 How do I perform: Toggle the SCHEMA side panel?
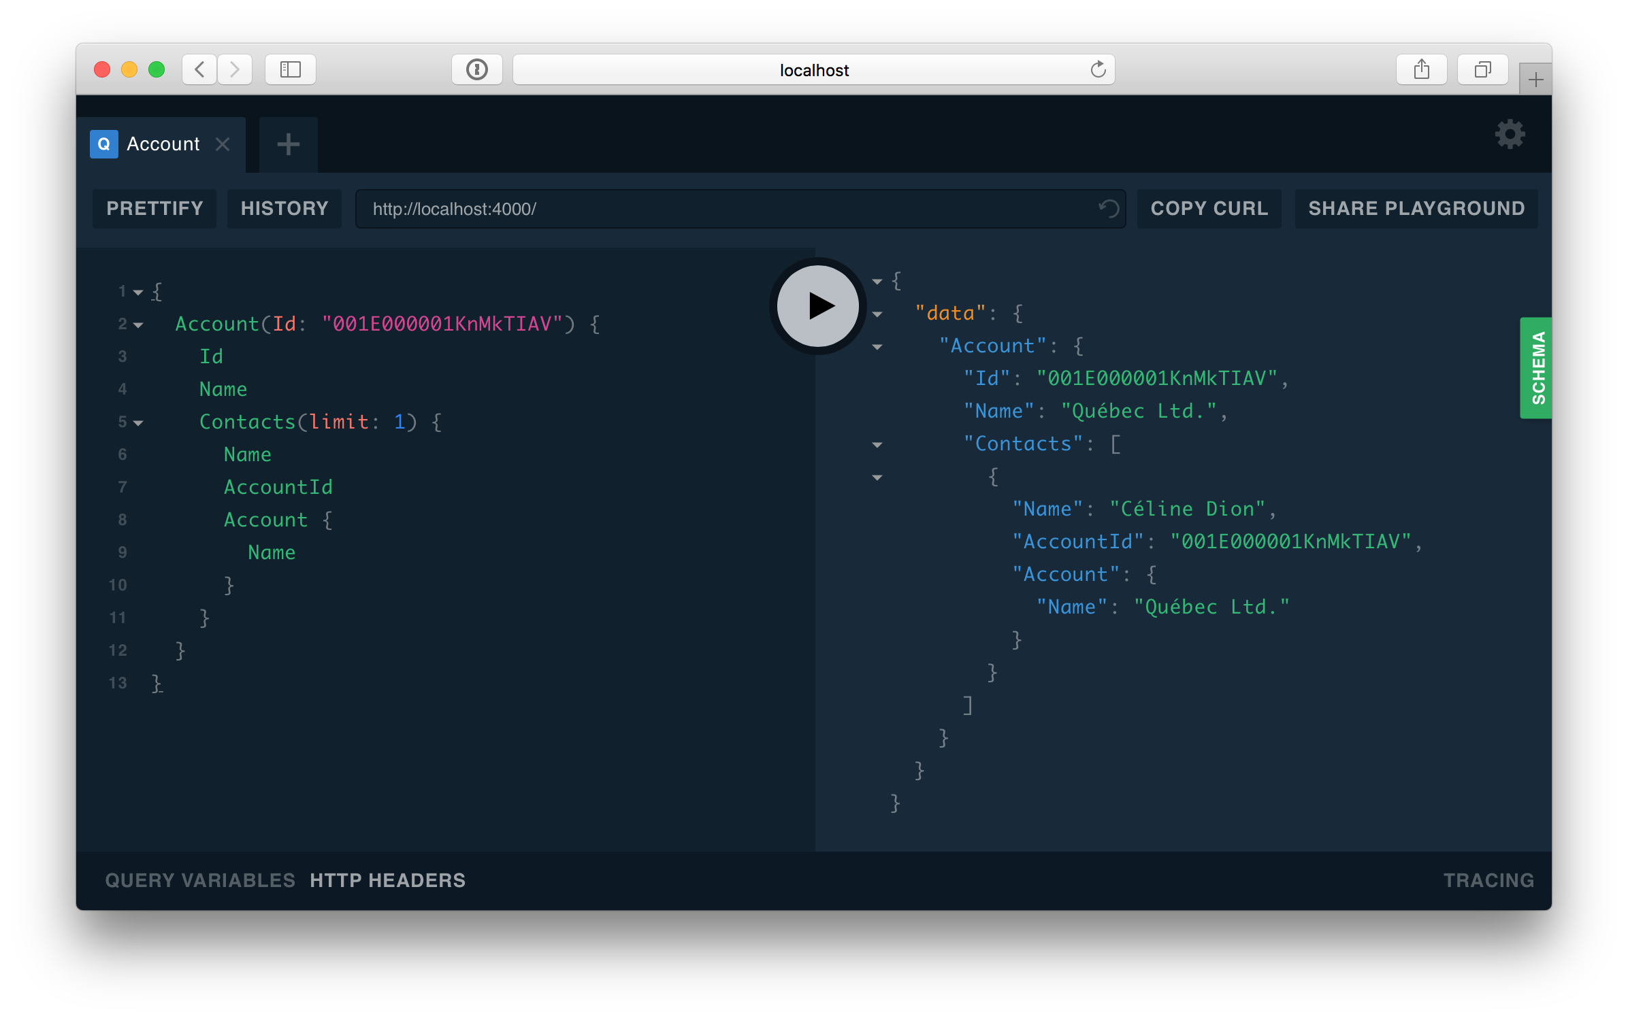(1537, 367)
